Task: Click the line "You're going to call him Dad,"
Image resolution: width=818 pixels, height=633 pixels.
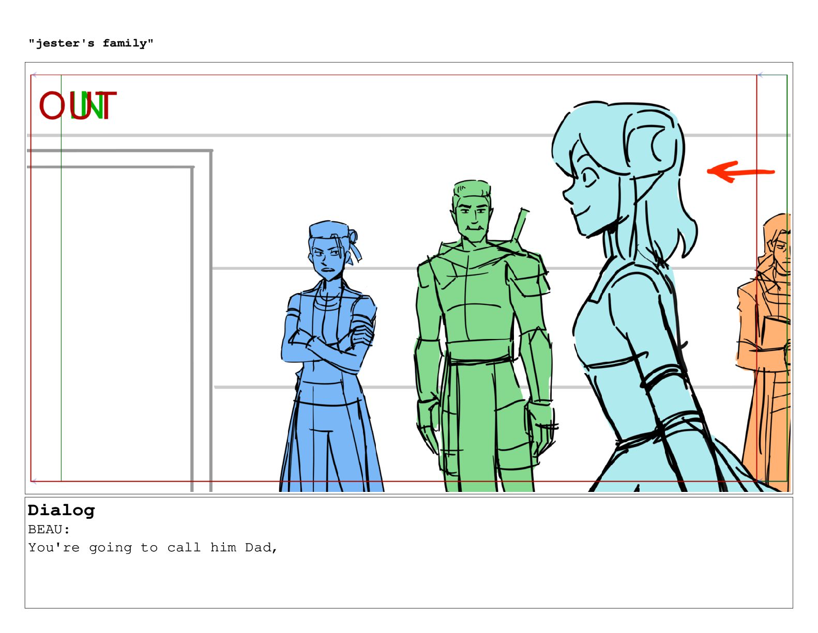Action: (x=153, y=548)
